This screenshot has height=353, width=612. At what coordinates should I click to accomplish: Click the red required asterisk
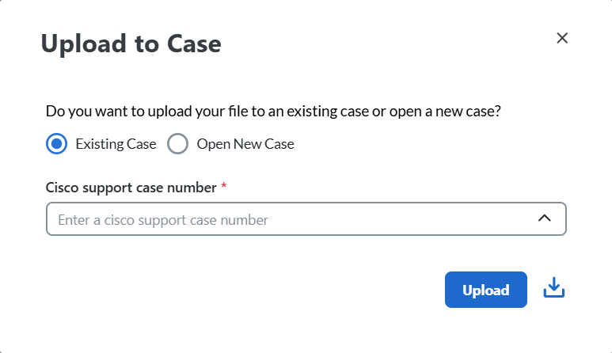pyautogui.click(x=224, y=187)
